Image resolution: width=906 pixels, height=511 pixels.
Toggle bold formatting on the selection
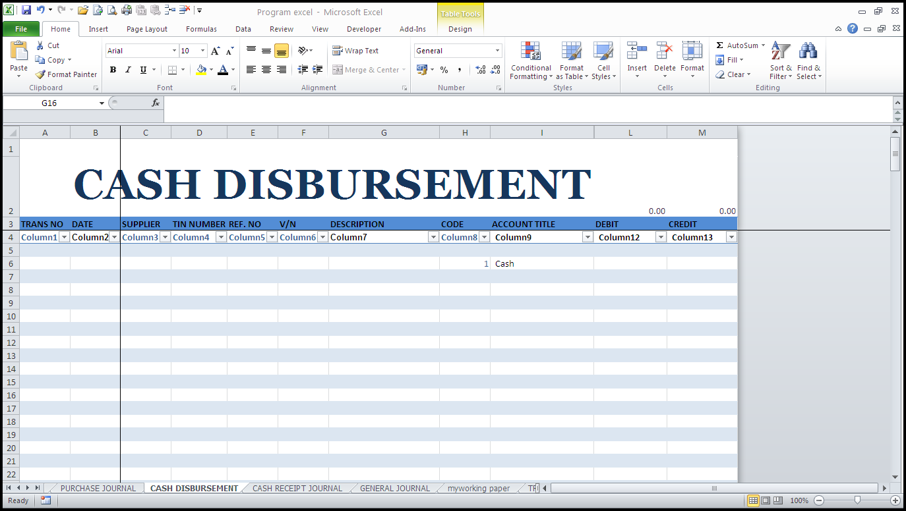113,69
